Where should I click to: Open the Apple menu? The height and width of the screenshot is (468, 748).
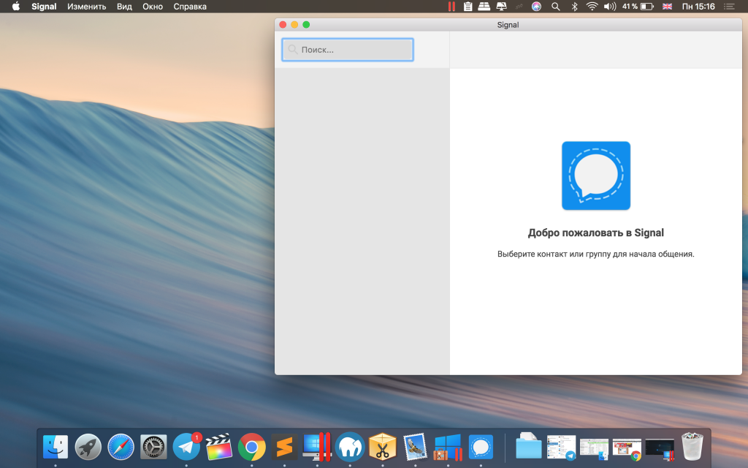16,7
